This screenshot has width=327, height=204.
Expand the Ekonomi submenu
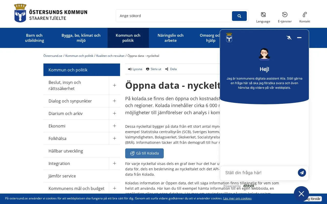(114, 126)
